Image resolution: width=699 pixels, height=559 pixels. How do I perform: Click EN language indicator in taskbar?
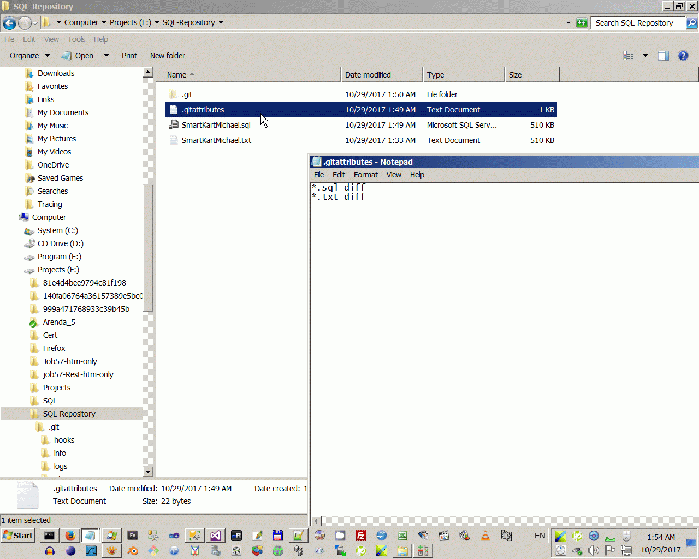pos(540,536)
